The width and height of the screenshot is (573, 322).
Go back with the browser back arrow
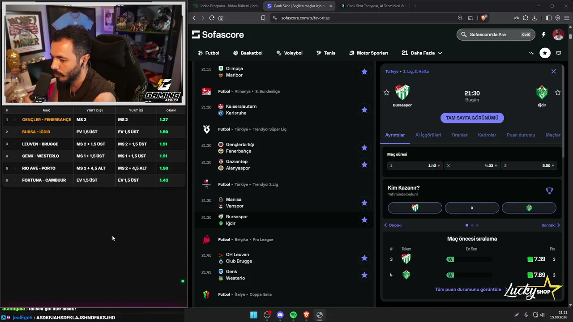(194, 18)
